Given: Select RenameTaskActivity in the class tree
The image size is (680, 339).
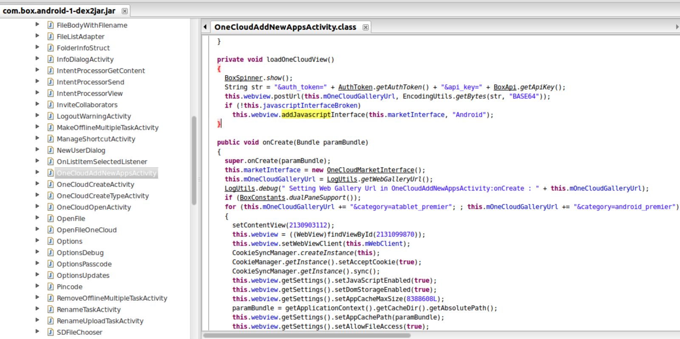Looking at the screenshot, I should click(x=89, y=310).
